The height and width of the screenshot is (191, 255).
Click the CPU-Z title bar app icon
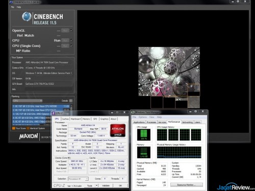tap(54, 113)
